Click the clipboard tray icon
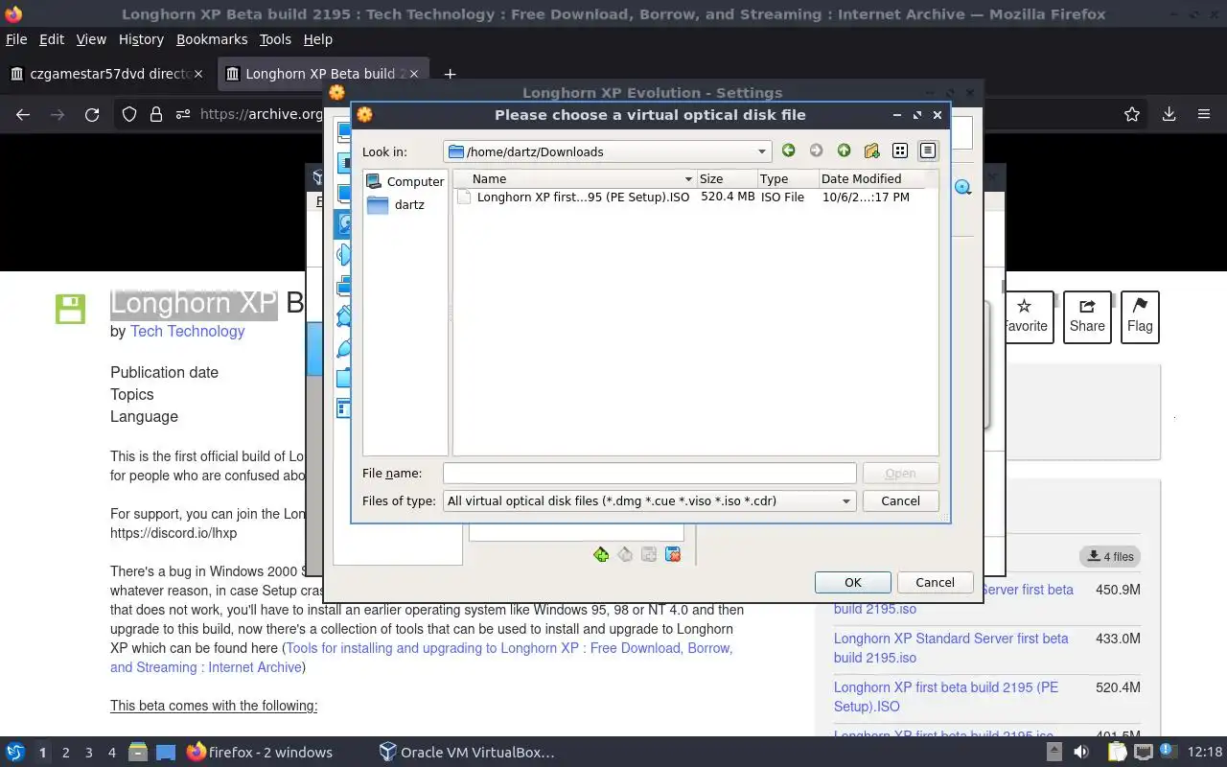The height and width of the screenshot is (767, 1227). (1117, 753)
